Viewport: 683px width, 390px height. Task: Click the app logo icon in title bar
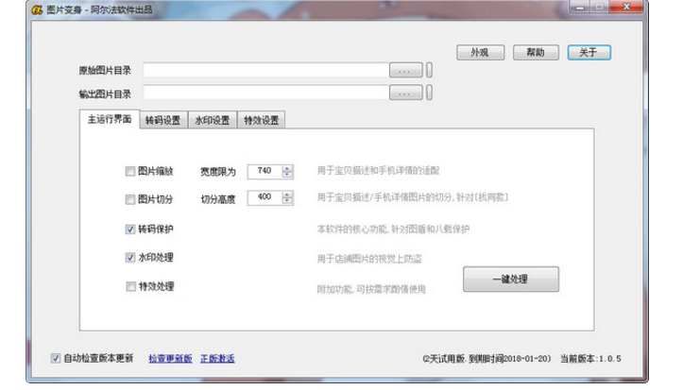click(37, 9)
